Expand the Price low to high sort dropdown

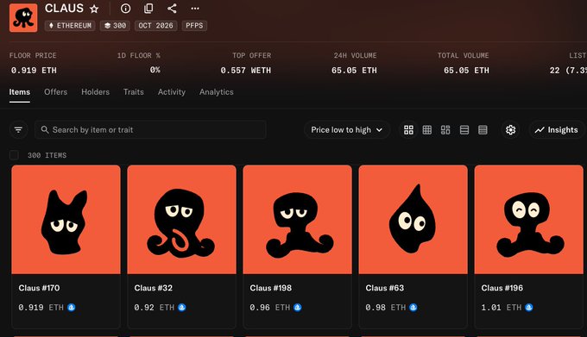(x=347, y=129)
